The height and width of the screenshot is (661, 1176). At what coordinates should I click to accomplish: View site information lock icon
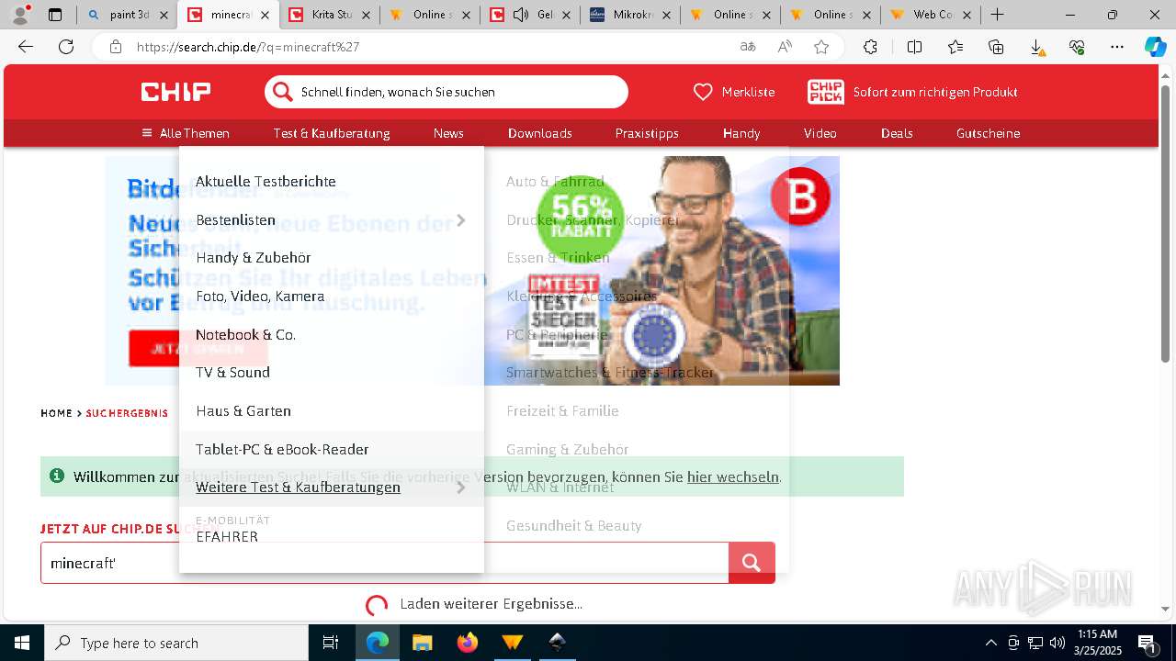[x=116, y=47]
